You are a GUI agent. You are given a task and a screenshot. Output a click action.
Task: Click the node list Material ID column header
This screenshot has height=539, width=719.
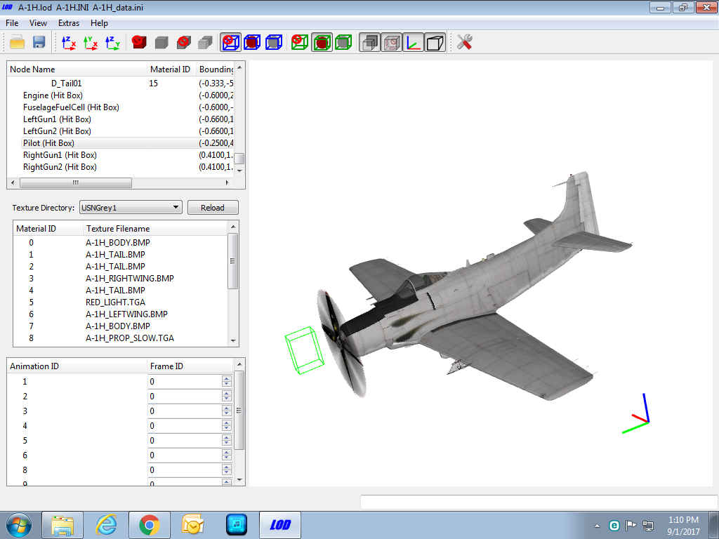pos(171,69)
